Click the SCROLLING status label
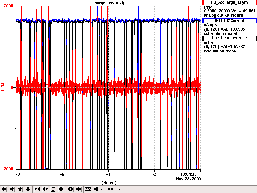Screen dimensions: 257x193 coord(112,189)
